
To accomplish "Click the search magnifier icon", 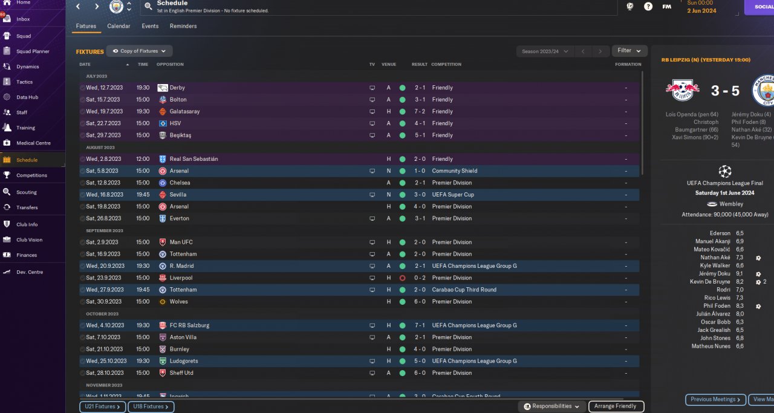I will pos(149,6).
